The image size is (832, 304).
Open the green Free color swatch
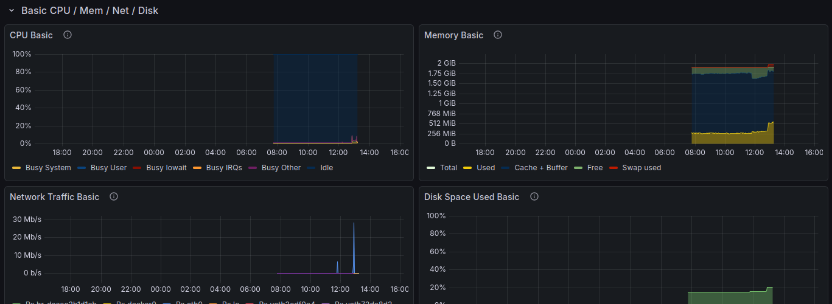[x=578, y=168]
